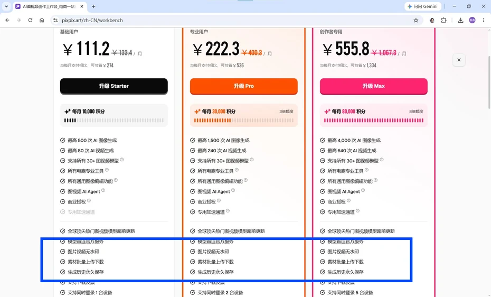The width and height of the screenshot is (491, 297).
Task: Click info icon beside Max 所有电商专业工具
Action: pyautogui.click(x=367, y=170)
